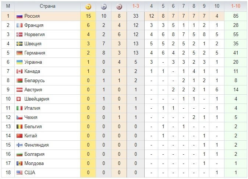Image resolution: width=248 pixels, height=179 pixels.
Task: Click the USA flag icon
Action: point(20,173)
